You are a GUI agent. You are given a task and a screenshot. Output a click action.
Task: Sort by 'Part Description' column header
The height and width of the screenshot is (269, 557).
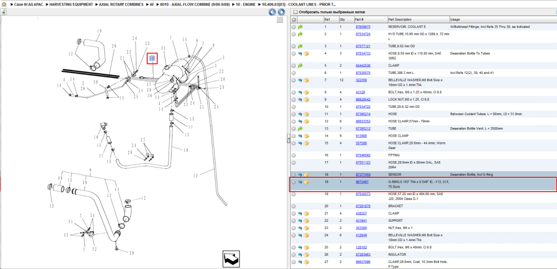pos(418,20)
